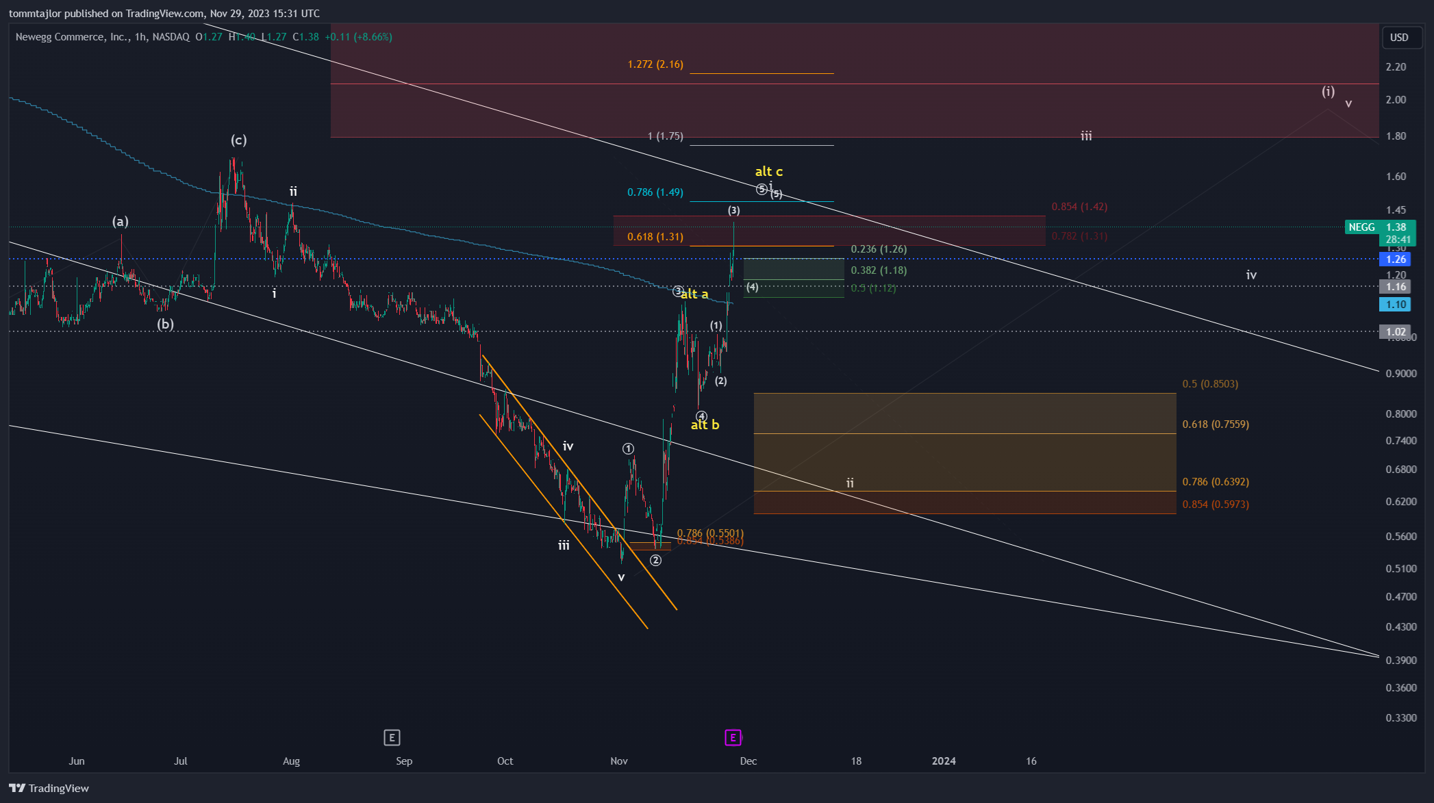The image size is (1434, 803).
Task: Select the 0.236 (1.26) retracement label
Action: click(879, 249)
